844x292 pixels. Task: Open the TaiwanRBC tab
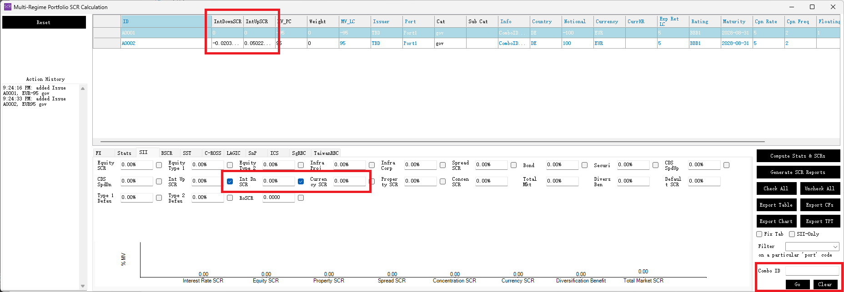(326, 153)
